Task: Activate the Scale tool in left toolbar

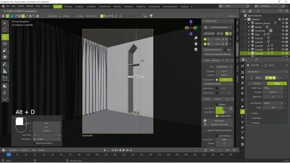Action: coord(5,50)
